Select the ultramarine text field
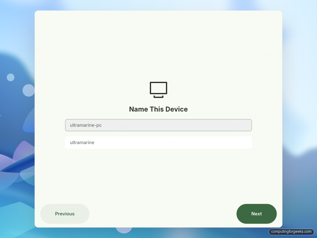 pyautogui.click(x=158, y=143)
